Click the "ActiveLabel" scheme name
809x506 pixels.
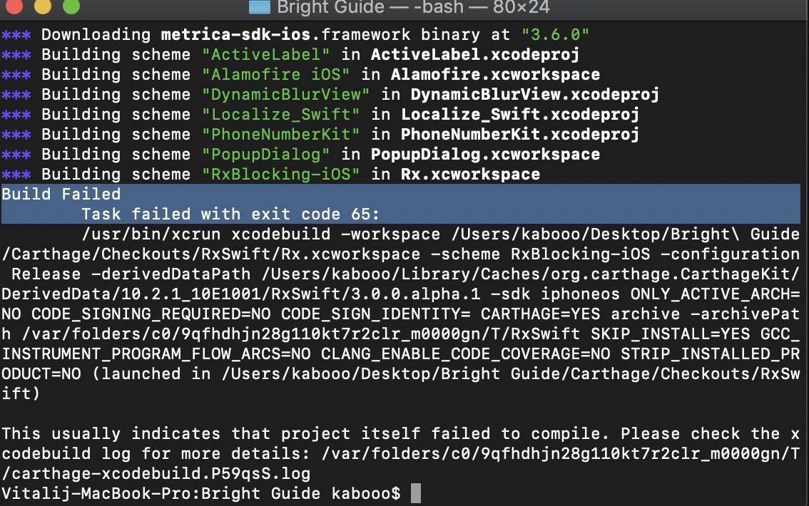(x=265, y=55)
